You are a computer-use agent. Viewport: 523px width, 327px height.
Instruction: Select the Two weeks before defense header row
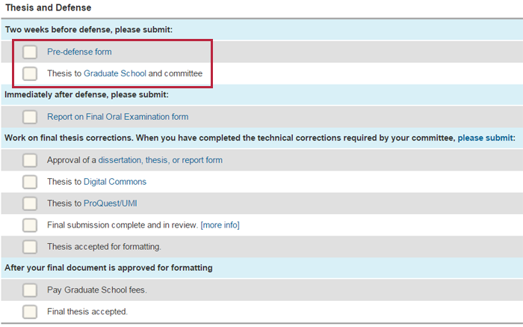[x=261, y=30]
